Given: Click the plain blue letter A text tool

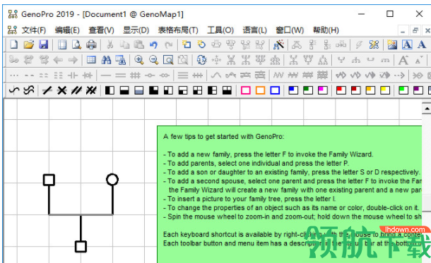Looking at the screenshot, I should (x=422, y=44).
